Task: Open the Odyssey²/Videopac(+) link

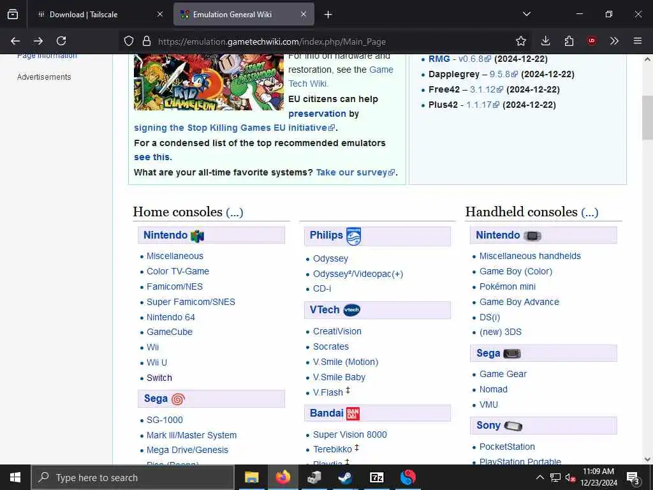Action: (x=358, y=274)
